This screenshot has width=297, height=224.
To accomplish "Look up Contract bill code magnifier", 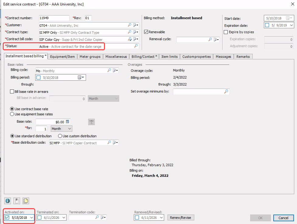I will pos(130,39).
